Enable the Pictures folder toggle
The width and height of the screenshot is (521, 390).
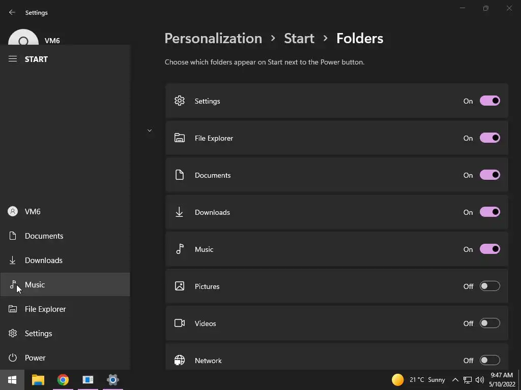pos(489,286)
